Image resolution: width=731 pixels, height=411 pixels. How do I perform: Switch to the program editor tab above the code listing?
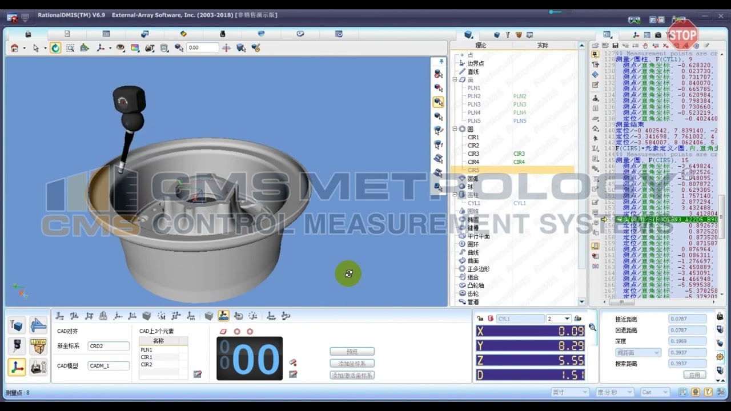tap(607, 35)
